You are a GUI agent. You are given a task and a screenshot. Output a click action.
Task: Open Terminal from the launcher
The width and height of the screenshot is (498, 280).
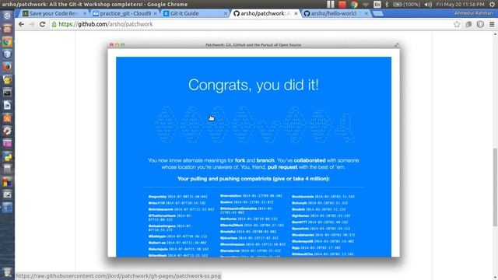pos(7,93)
